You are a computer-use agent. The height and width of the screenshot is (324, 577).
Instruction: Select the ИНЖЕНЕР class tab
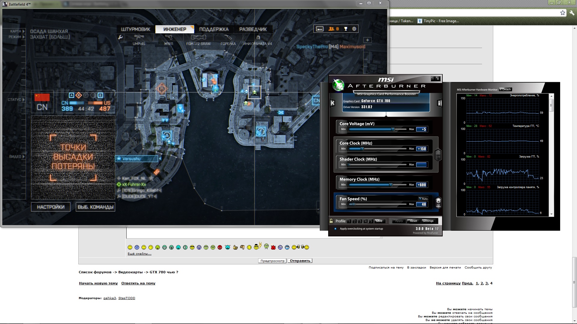coord(175,29)
